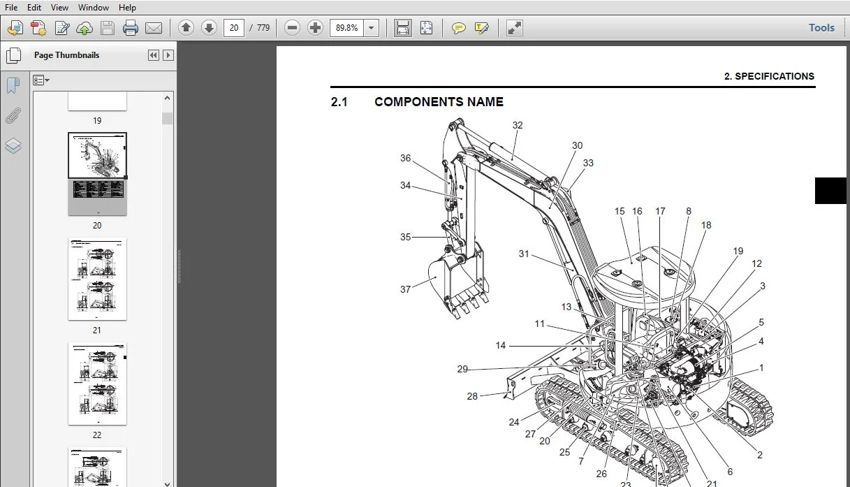850x487 pixels.
Task: Collapse the navigation pane double-arrow
Action: tap(154, 55)
